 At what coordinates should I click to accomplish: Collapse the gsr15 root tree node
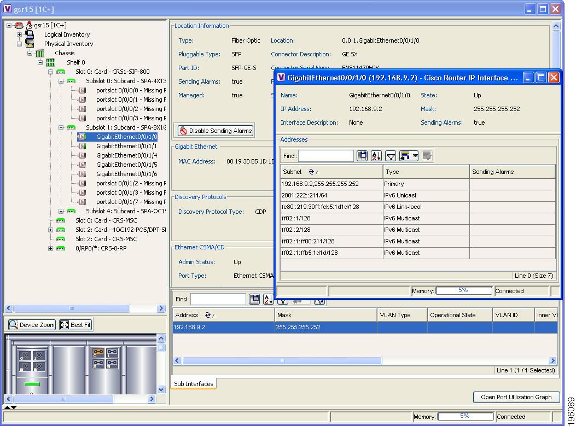coord(9,25)
